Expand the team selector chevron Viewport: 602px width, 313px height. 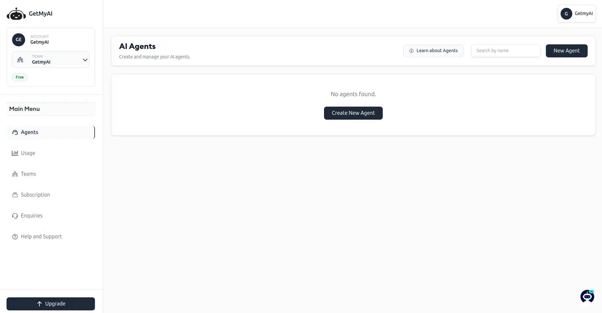pos(85,60)
